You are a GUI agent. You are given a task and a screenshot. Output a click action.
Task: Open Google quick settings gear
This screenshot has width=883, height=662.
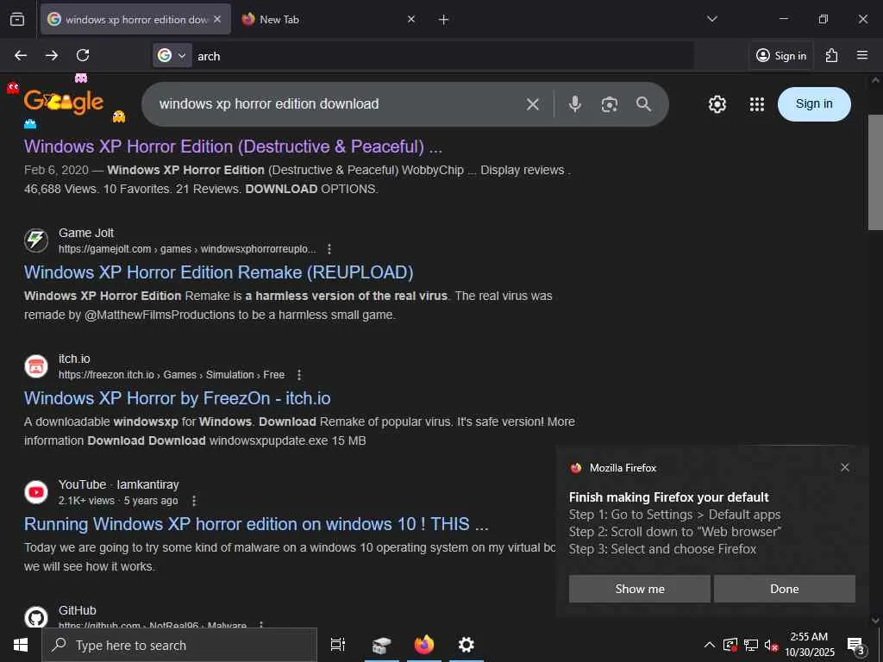click(717, 104)
